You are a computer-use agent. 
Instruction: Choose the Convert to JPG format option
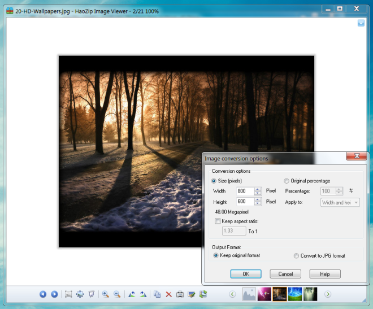(296, 256)
